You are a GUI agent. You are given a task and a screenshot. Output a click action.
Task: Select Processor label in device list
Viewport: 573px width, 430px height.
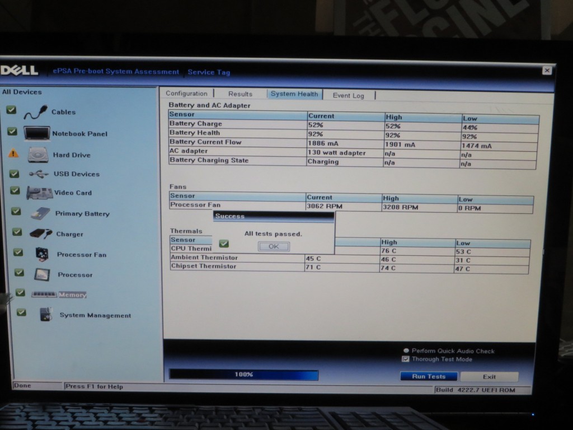coord(75,274)
